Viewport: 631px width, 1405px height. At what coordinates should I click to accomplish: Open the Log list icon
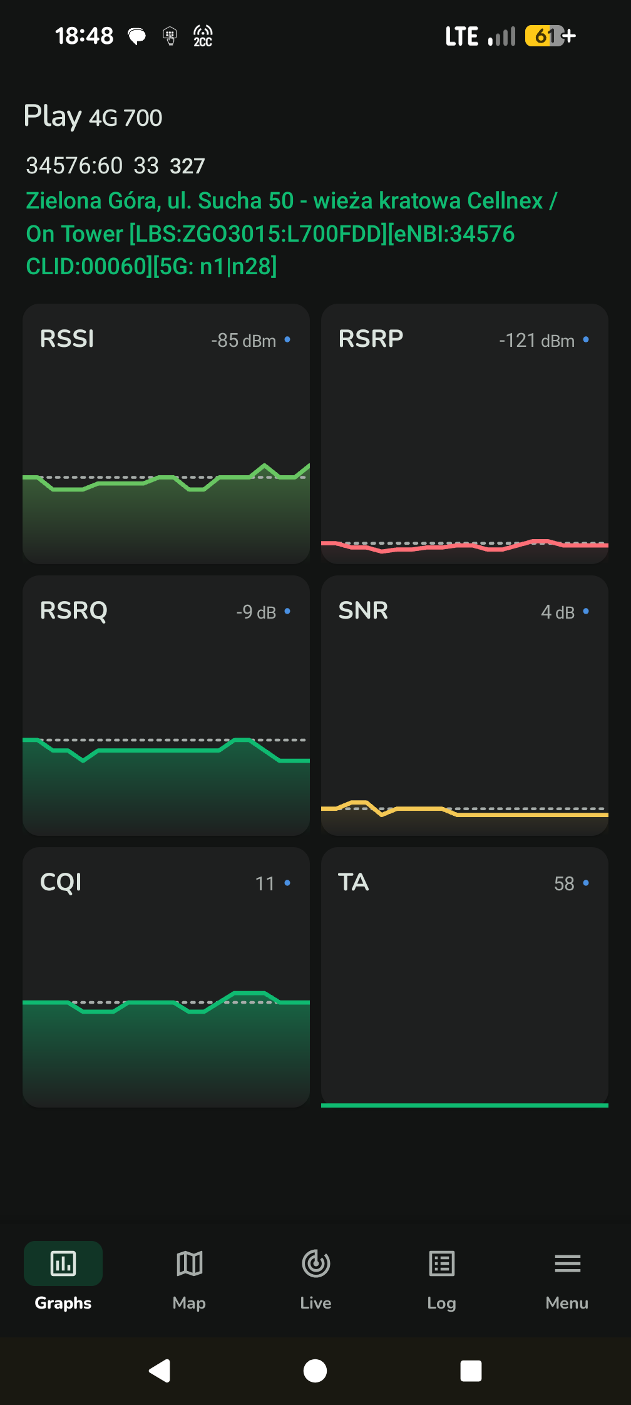[441, 1263]
